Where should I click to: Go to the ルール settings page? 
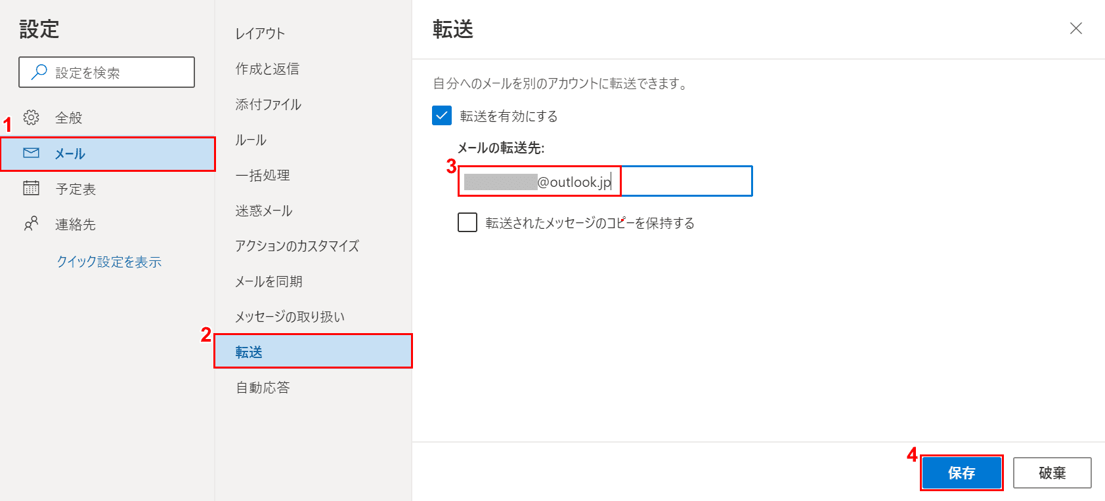251,140
